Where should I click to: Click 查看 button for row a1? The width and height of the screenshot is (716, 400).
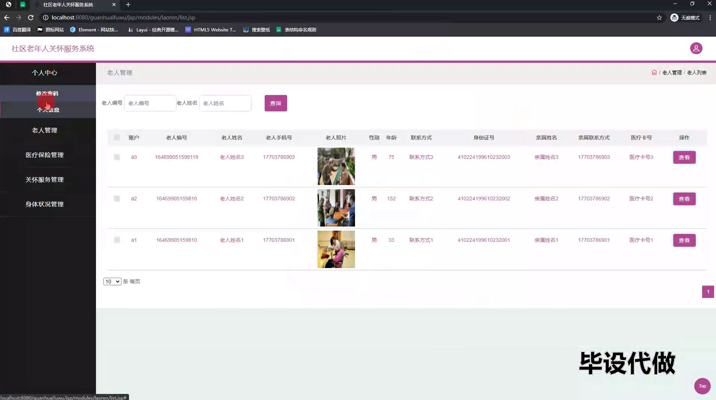[684, 240]
